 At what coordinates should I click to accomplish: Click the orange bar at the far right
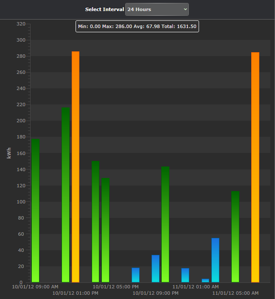pyautogui.click(x=255, y=167)
